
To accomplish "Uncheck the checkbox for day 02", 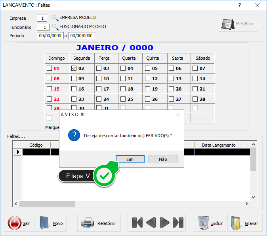I will coord(74,68).
